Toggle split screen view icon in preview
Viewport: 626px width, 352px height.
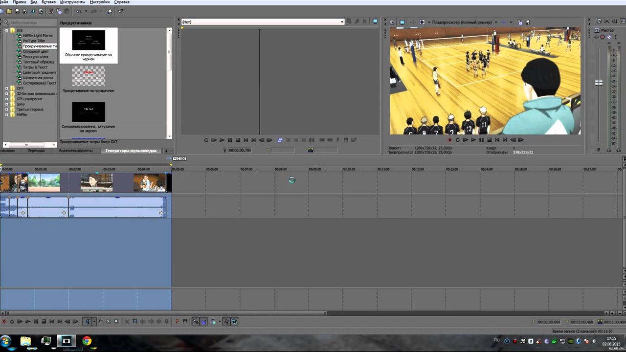pos(422,22)
